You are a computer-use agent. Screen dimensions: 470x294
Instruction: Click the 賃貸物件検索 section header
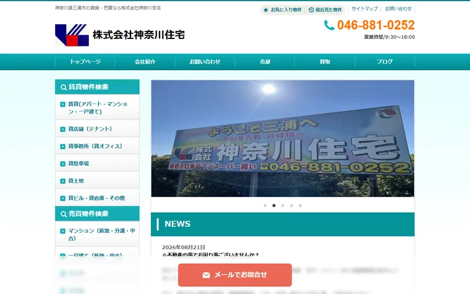tap(97, 87)
